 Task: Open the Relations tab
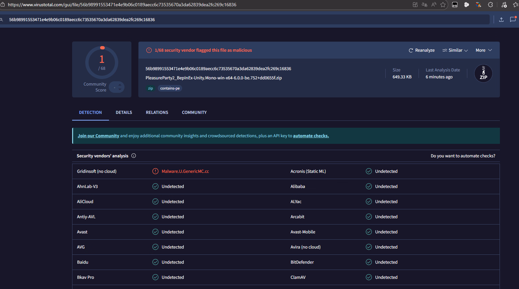(x=157, y=113)
